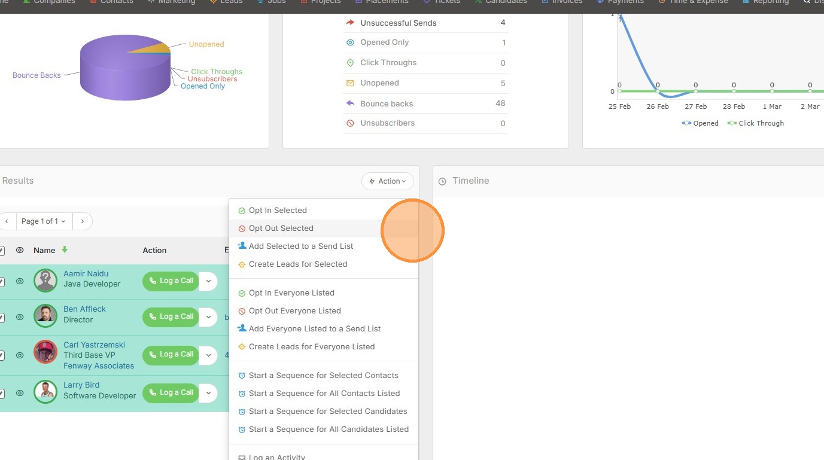
Task: Click Log a Call for Ben Affleck
Action: 171,316
